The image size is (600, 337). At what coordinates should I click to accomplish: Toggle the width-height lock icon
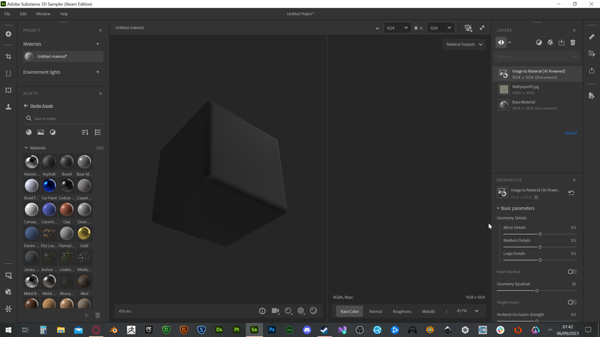[x=416, y=28]
